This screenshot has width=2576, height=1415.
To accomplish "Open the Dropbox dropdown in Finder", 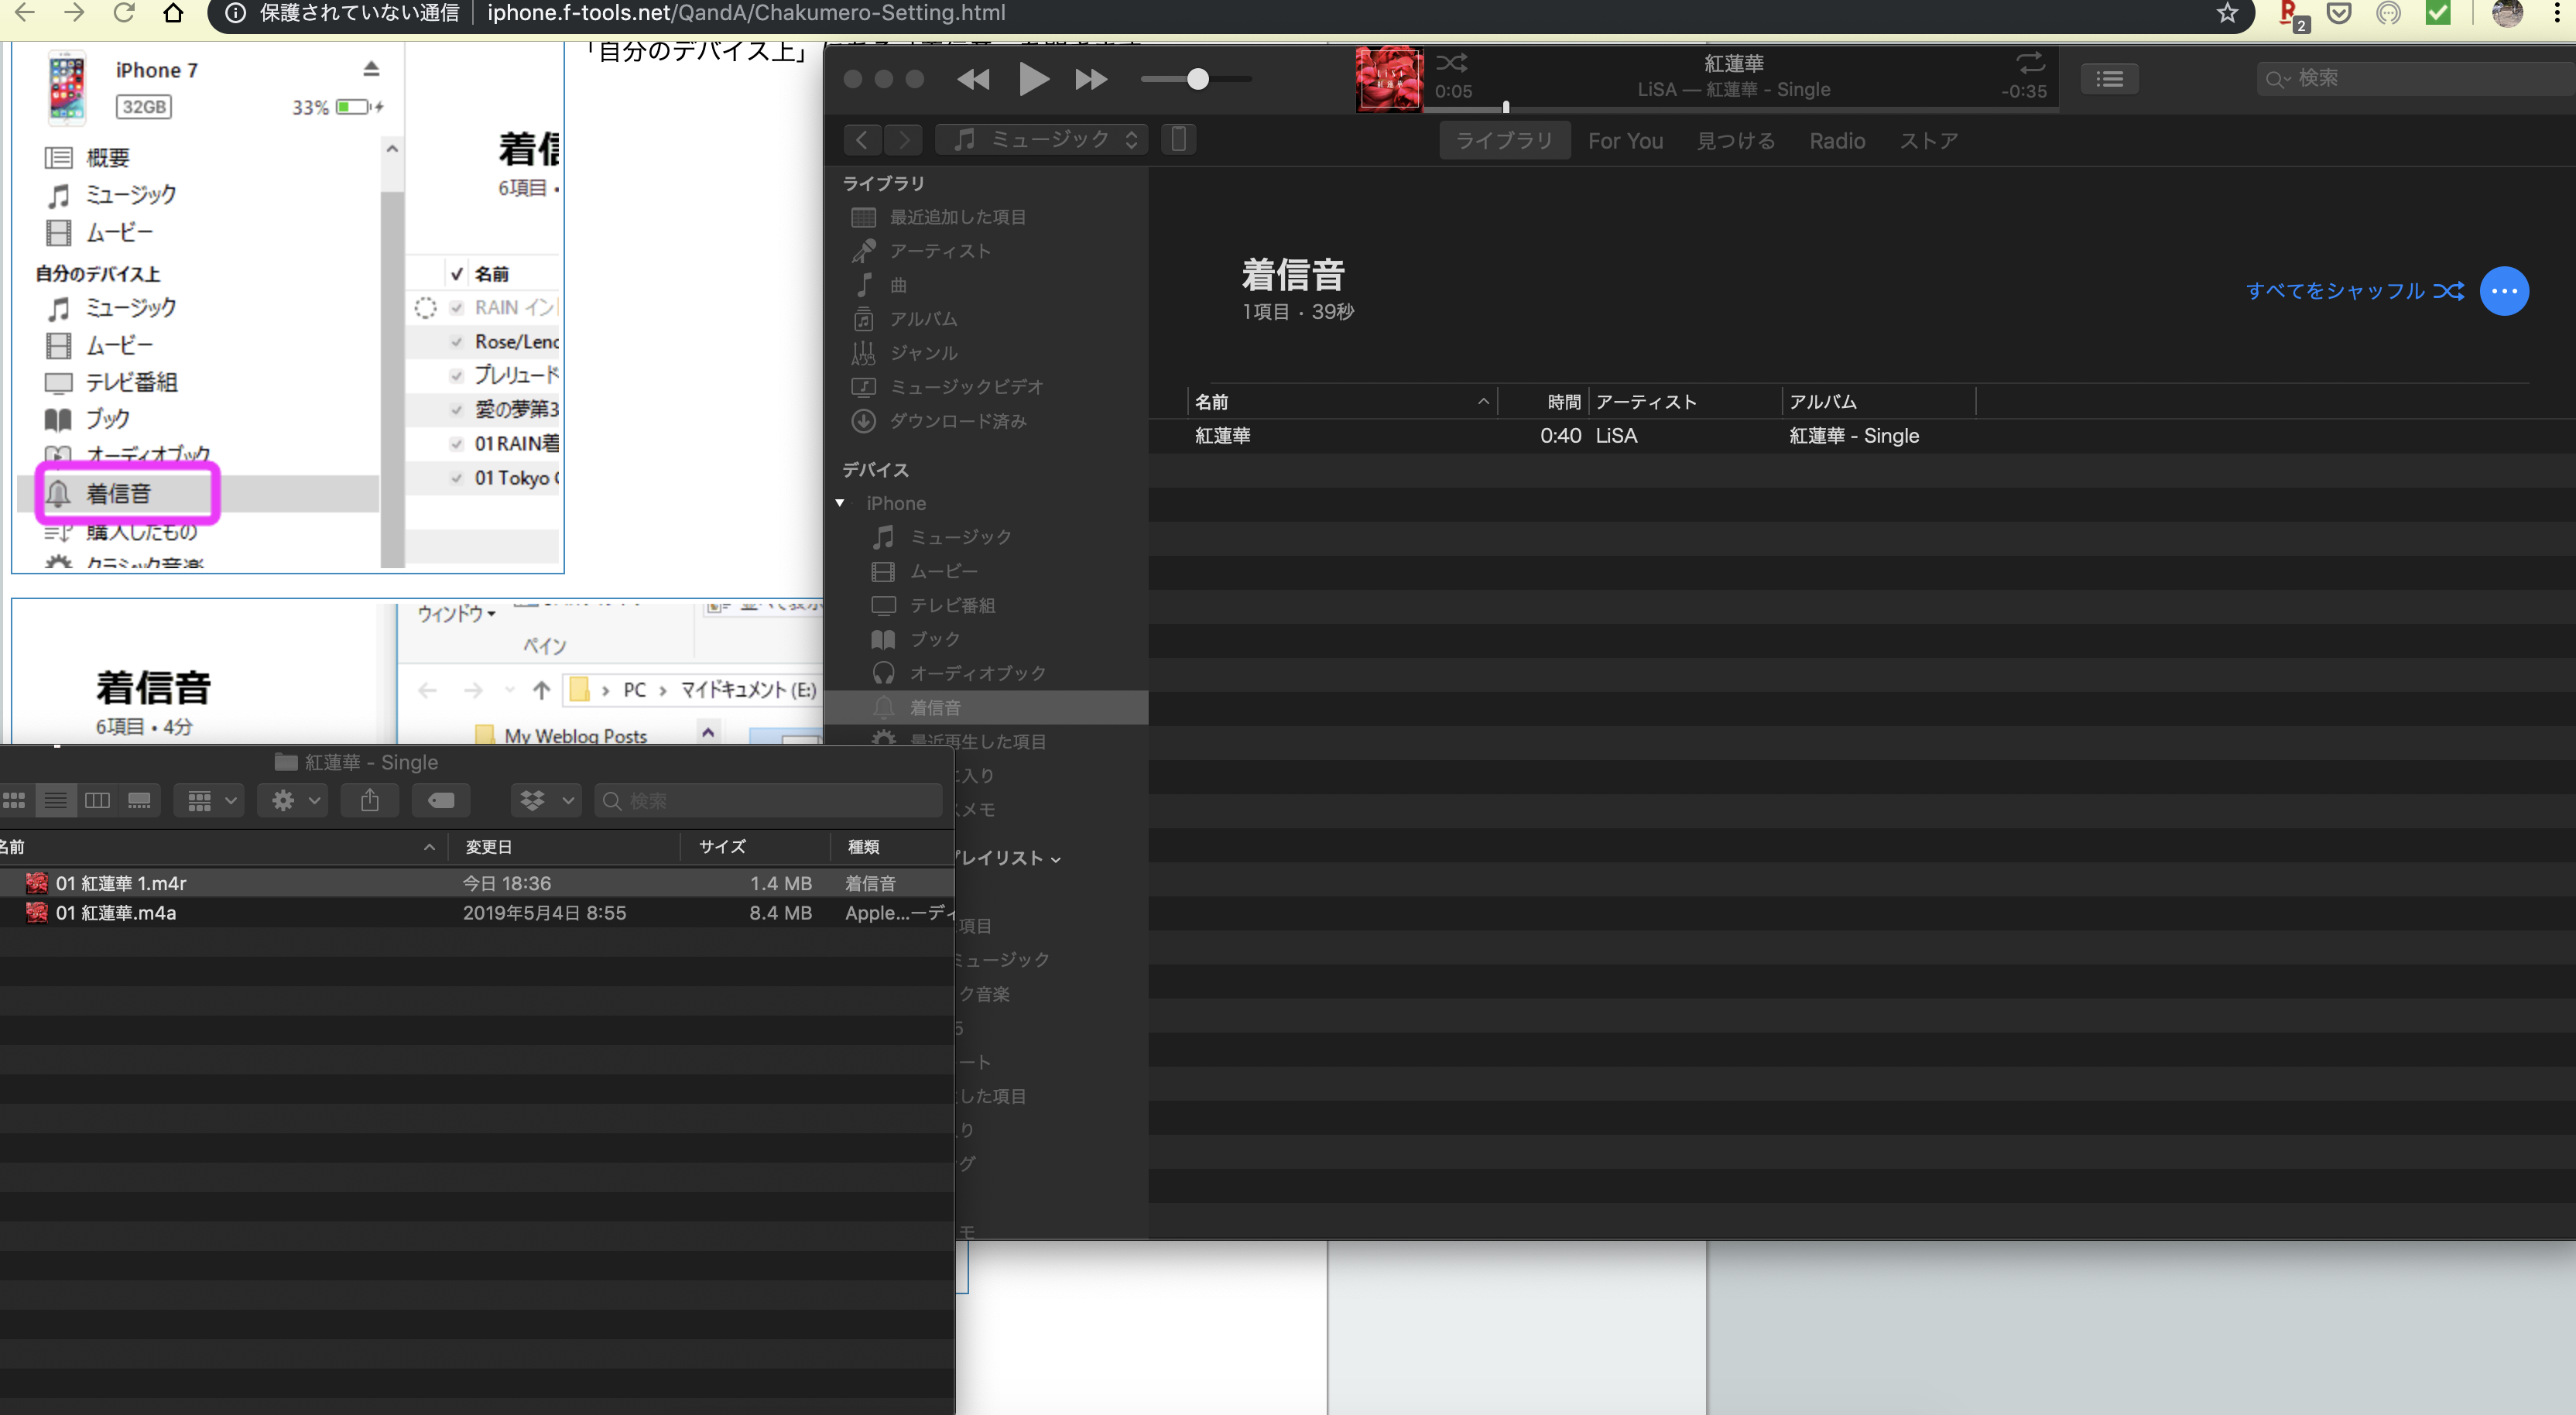I will (546, 801).
